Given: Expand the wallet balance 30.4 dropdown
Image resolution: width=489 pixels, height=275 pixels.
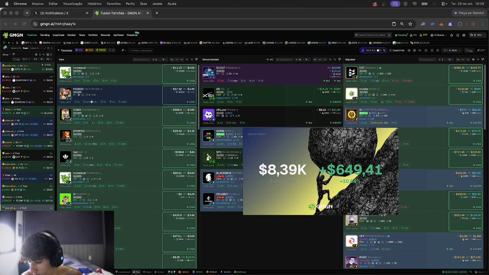Looking at the screenshot, I should [x=478, y=35].
